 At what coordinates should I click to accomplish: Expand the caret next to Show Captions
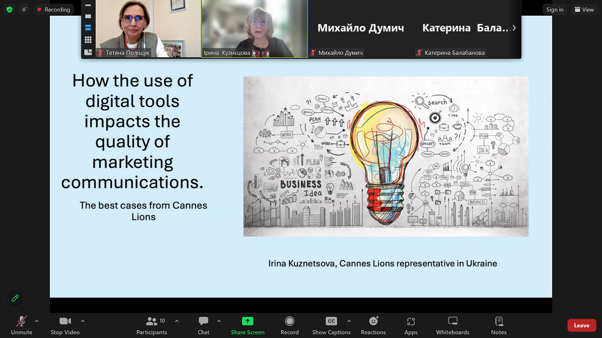click(349, 321)
